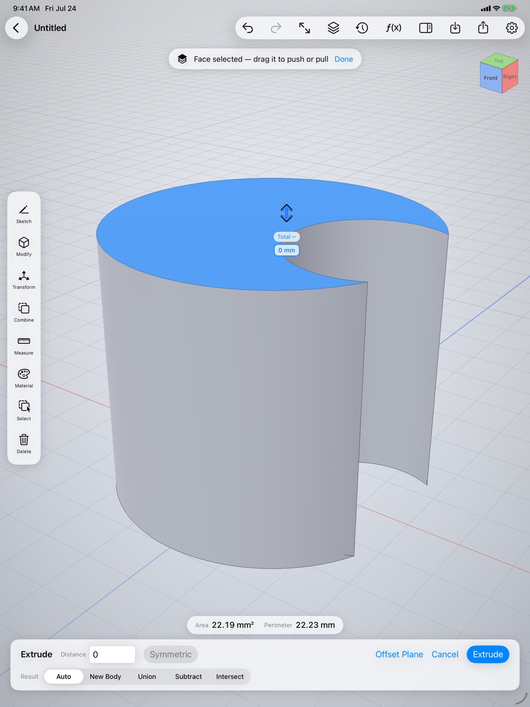Tap the diagonal expand arrows icon
Image resolution: width=530 pixels, height=707 pixels.
304,28
